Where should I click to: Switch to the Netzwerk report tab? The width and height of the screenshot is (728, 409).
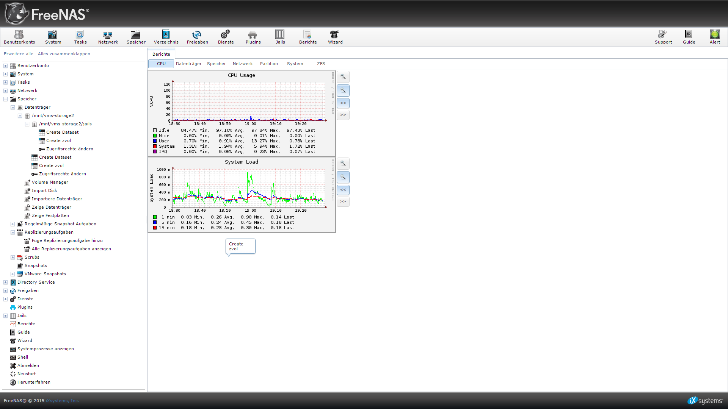click(x=242, y=64)
